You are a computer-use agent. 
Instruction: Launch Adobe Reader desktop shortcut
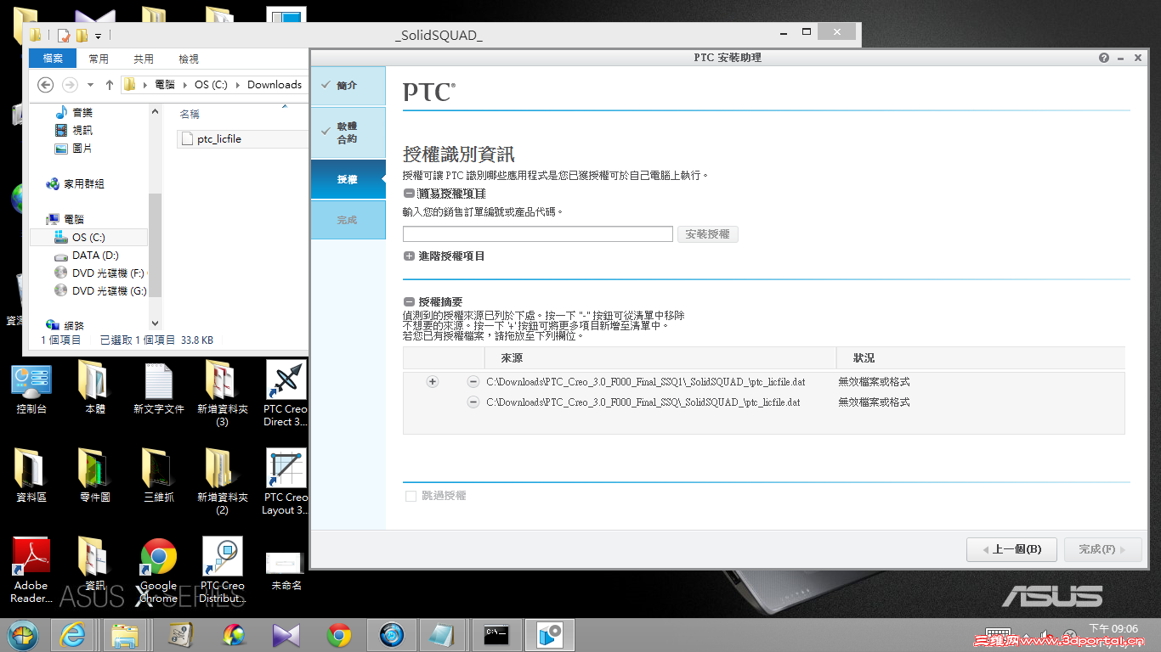31,570
